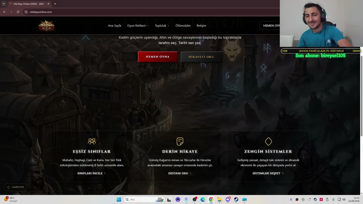This screenshot has width=363, height=204.
Task: Click the header HEMEN OYNA button
Action: (x=270, y=25)
